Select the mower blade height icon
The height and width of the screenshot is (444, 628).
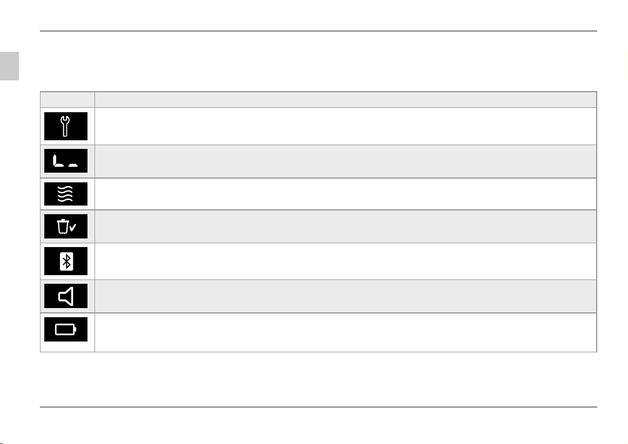point(66,161)
